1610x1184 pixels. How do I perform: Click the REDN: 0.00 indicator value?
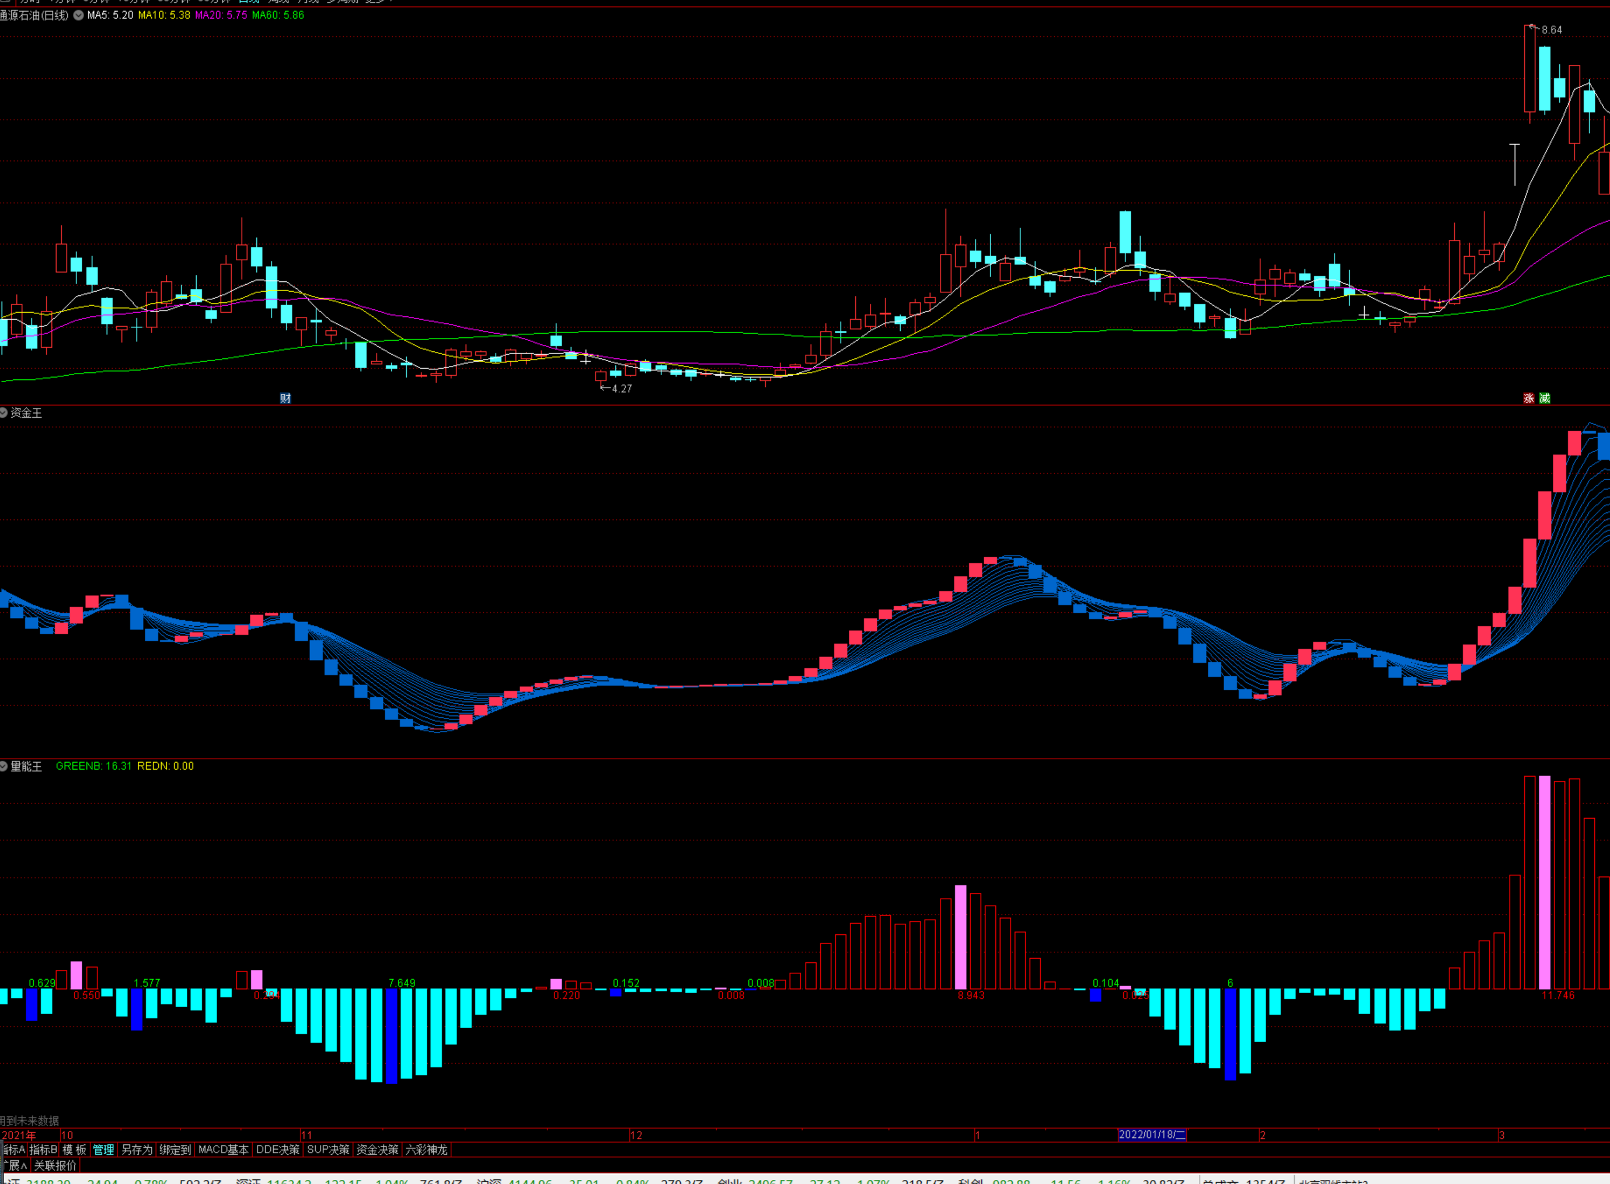(166, 766)
